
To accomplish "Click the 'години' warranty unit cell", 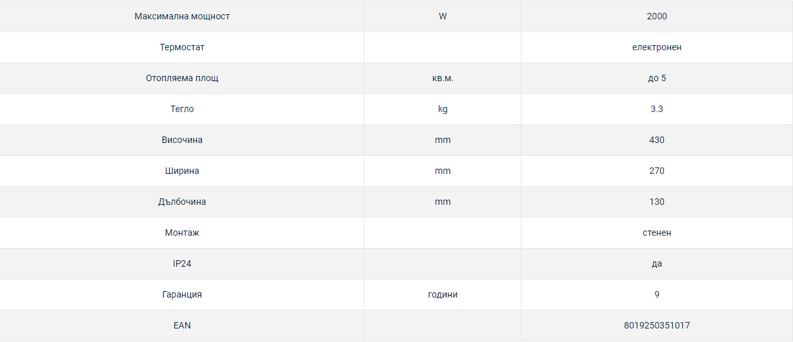I will pos(442,294).
